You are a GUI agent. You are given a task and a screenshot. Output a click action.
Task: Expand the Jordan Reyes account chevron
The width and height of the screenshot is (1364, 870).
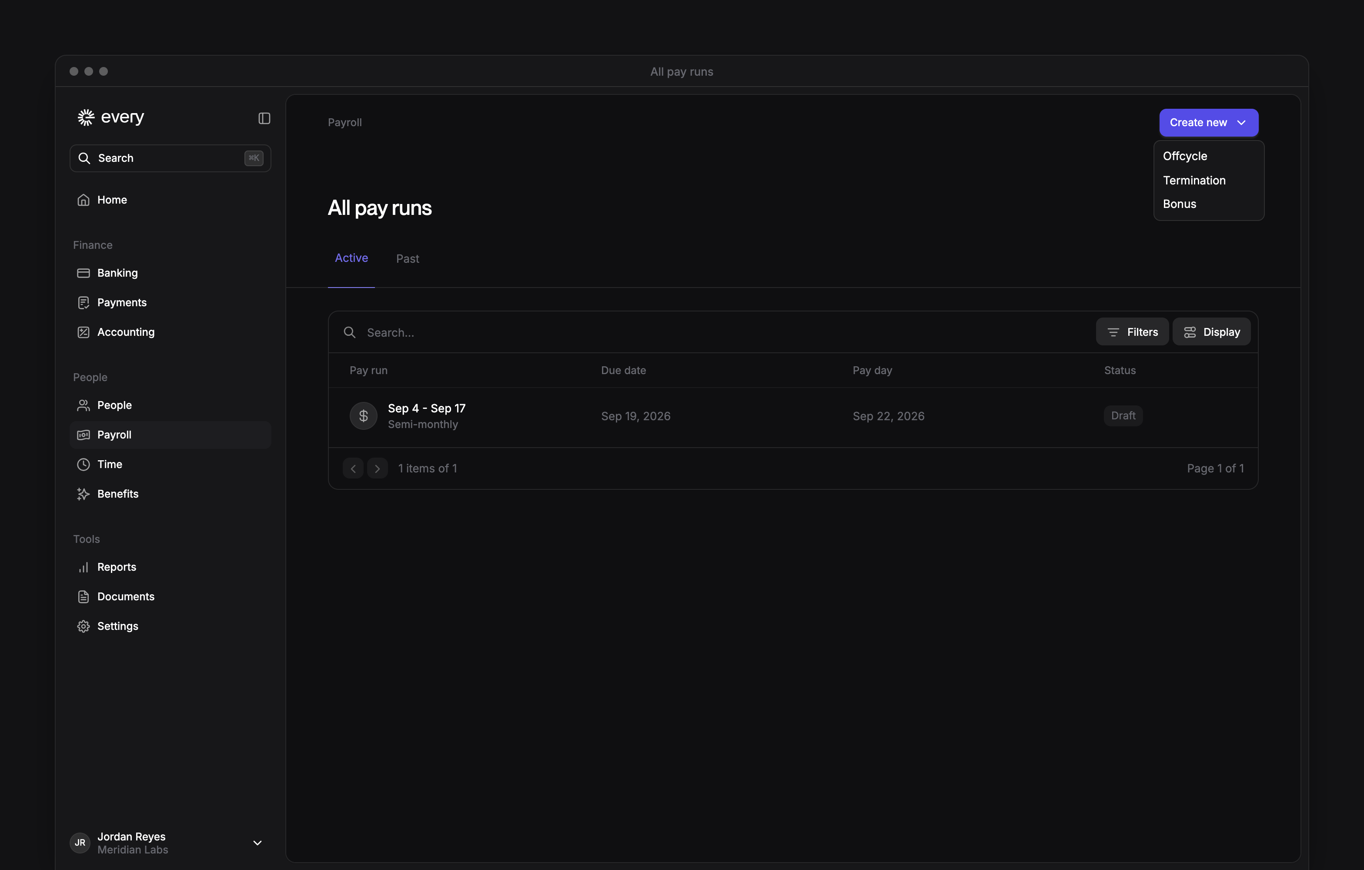click(257, 843)
